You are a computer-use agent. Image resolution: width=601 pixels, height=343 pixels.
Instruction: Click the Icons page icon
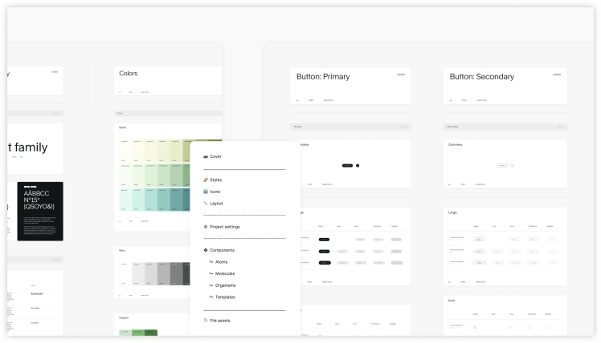click(x=206, y=192)
